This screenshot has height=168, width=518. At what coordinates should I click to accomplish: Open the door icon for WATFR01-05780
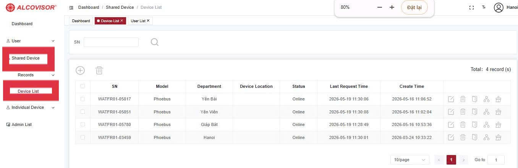tap(474, 124)
